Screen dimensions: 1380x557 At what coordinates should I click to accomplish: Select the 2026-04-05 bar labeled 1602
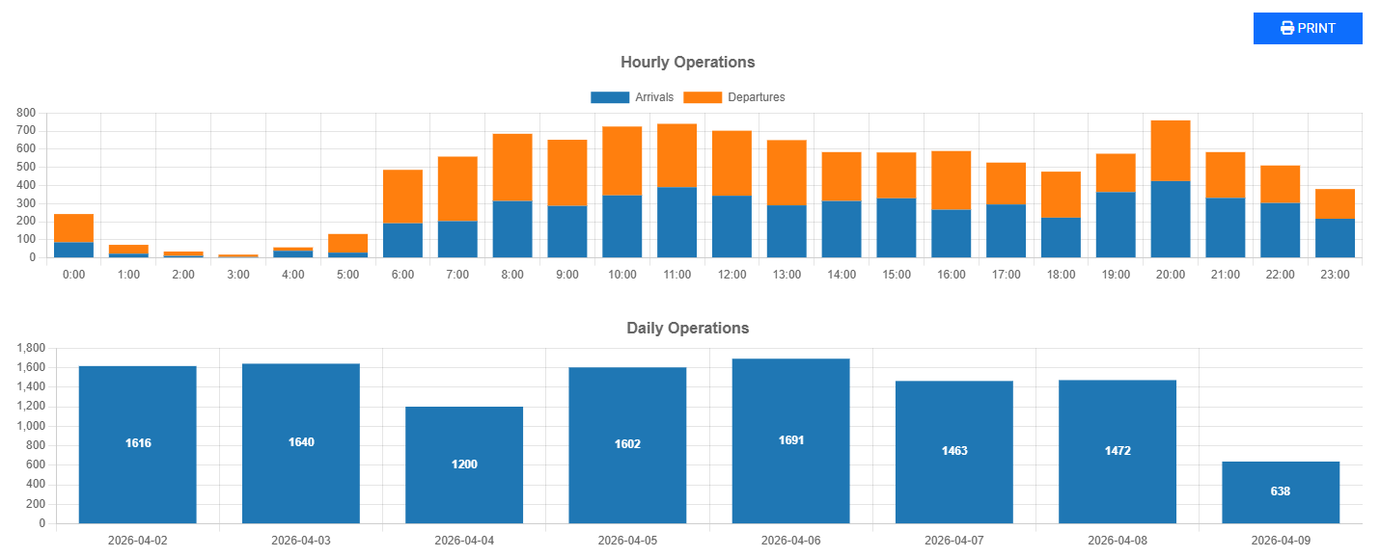pyautogui.click(x=627, y=444)
